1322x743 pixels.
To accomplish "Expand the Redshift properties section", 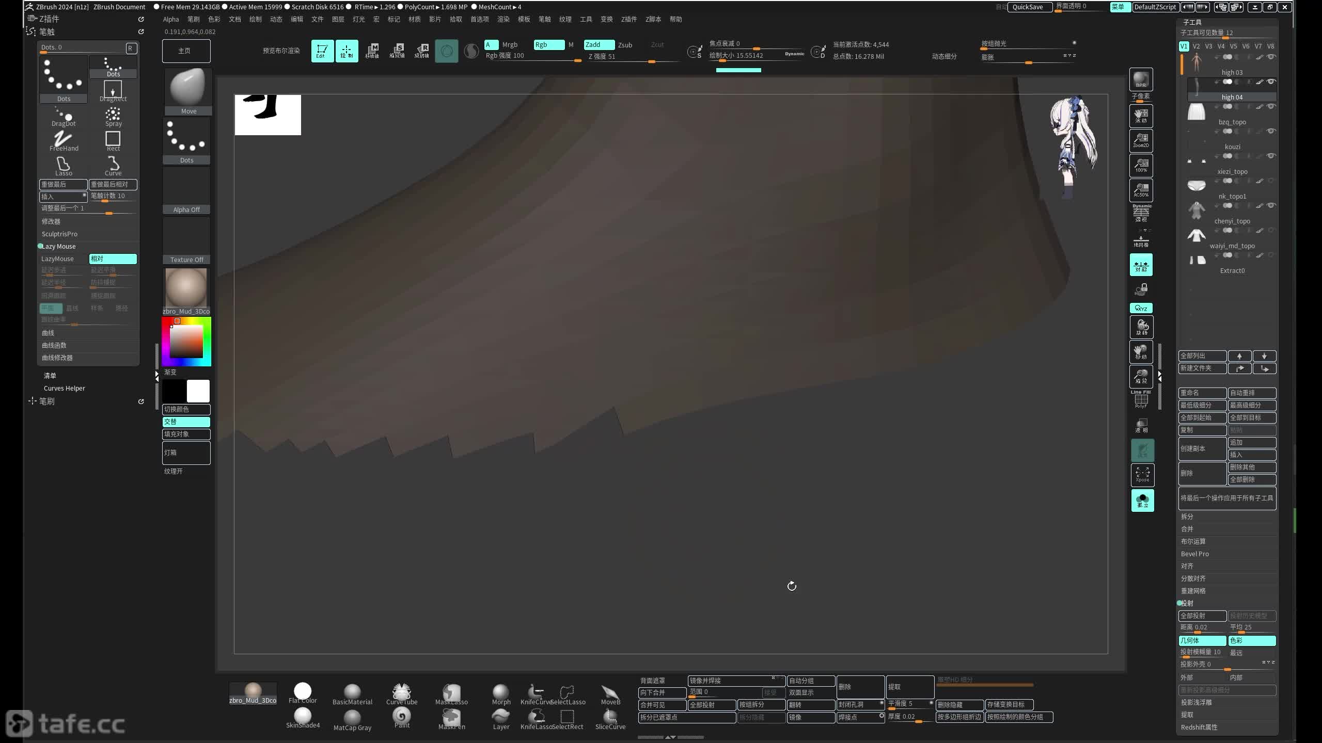I will (x=1199, y=726).
